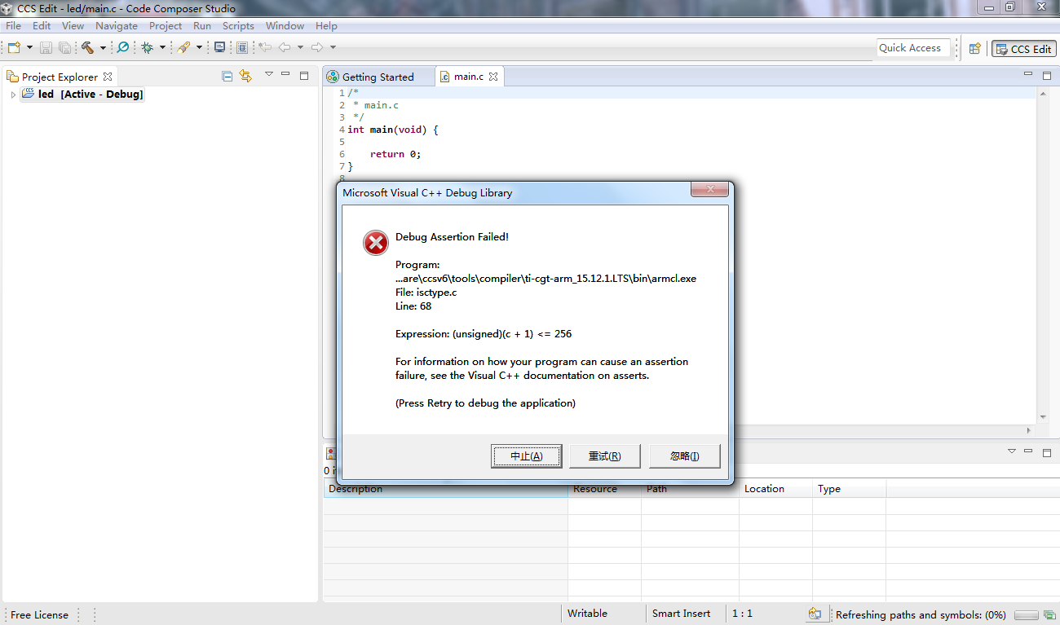The width and height of the screenshot is (1060, 625).
Task: Click the Last Edit Location arrow icon
Action: [265, 48]
